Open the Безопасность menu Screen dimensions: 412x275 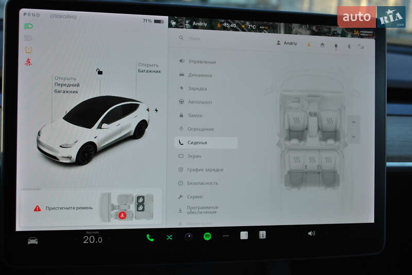(x=198, y=183)
